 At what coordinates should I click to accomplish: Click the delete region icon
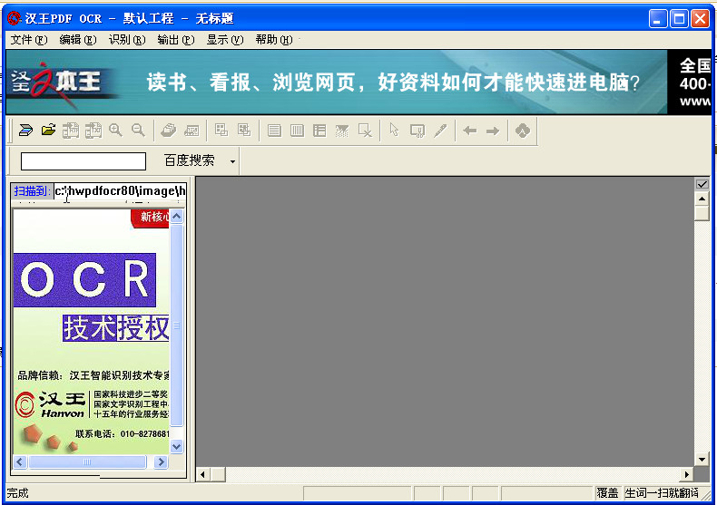click(365, 131)
